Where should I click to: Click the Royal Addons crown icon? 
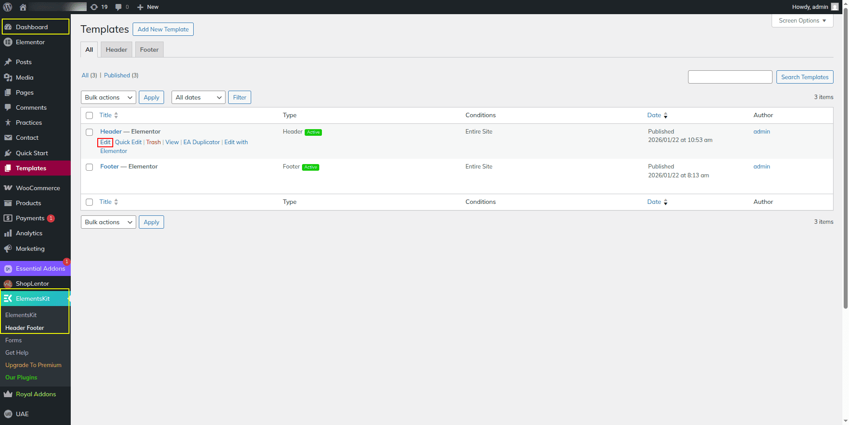(x=8, y=394)
